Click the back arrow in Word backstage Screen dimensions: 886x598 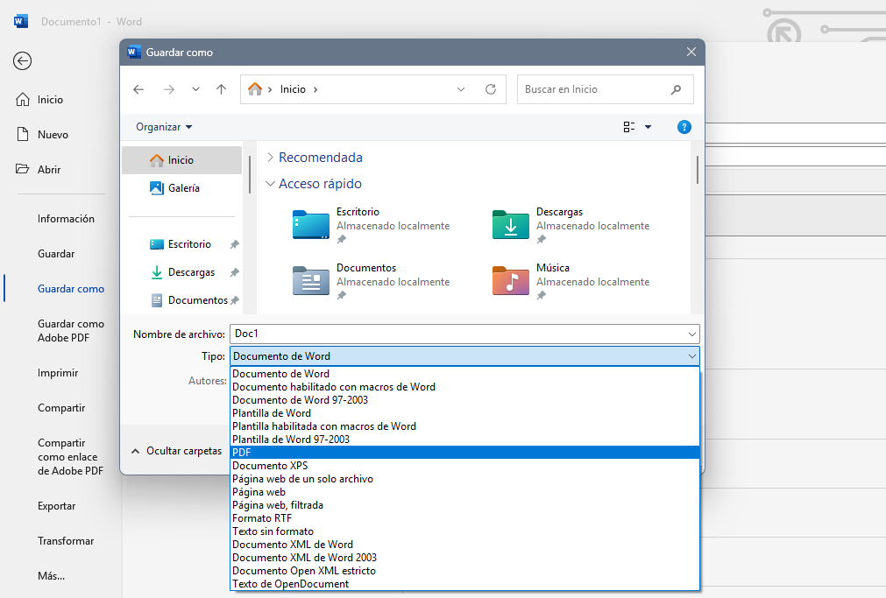23,60
